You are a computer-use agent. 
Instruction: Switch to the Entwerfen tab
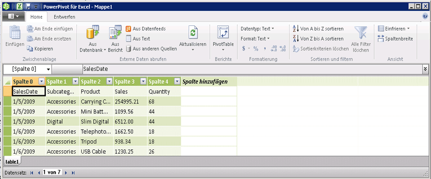(x=64, y=17)
